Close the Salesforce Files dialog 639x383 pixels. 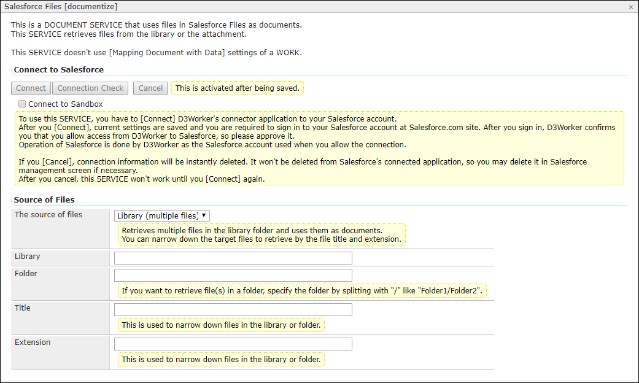[x=630, y=7]
